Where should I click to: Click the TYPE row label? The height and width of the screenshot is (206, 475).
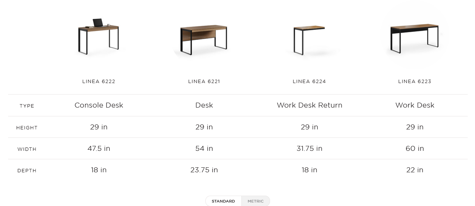tap(27, 106)
